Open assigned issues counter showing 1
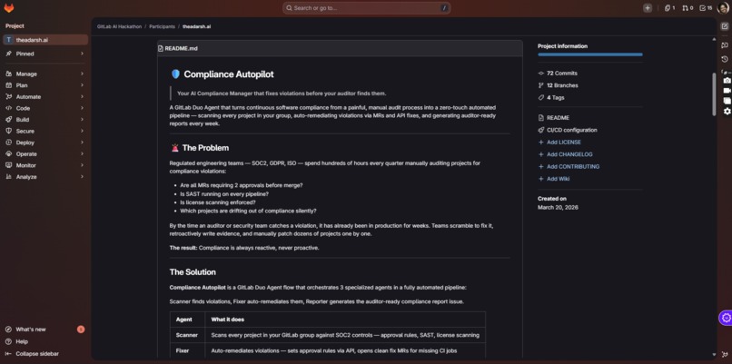732x364 pixels. [x=669, y=8]
